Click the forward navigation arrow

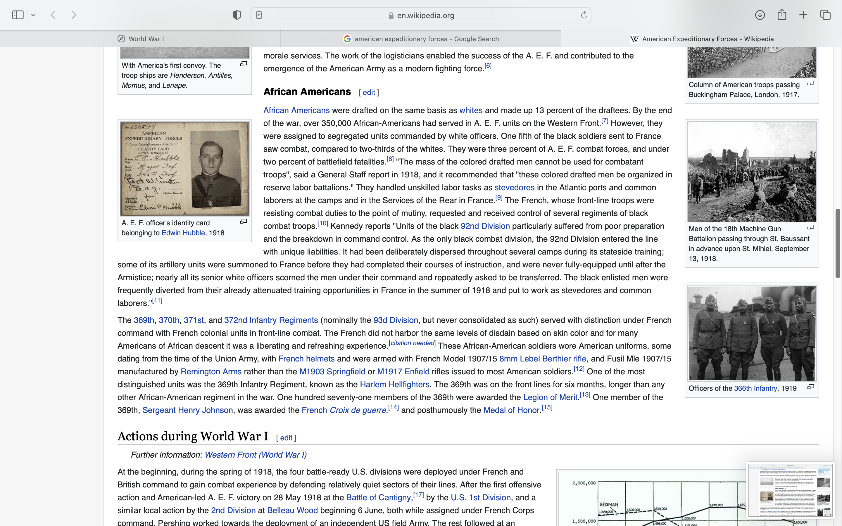74,15
